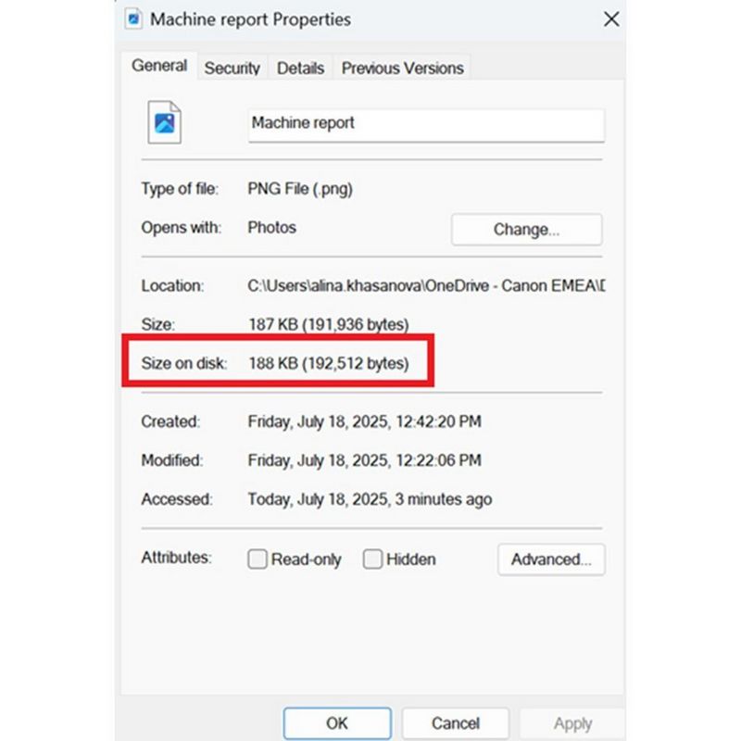The height and width of the screenshot is (741, 741).
Task: Toggle the Hidden attribute checkbox
Action: pyautogui.click(x=372, y=559)
